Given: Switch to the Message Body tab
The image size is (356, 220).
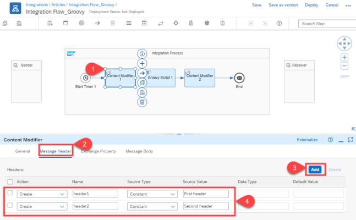Looking at the screenshot, I should 139,151.
